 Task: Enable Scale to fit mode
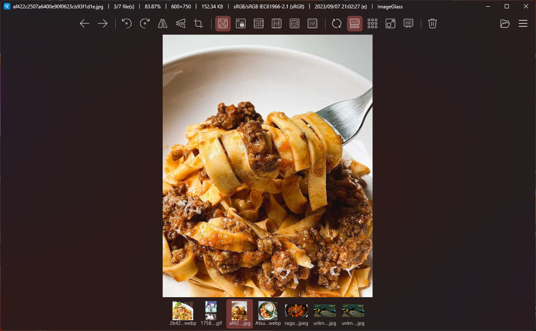pyautogui.click(x=294, y=24)
